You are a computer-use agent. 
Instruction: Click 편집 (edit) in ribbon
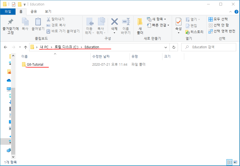pos(191,26)
